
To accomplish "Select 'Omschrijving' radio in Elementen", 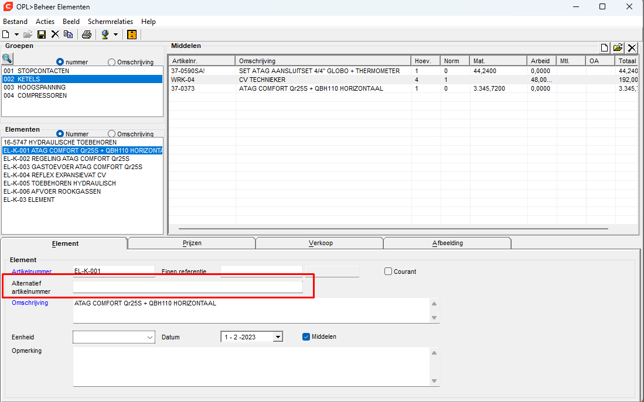I will coord(112,134).
